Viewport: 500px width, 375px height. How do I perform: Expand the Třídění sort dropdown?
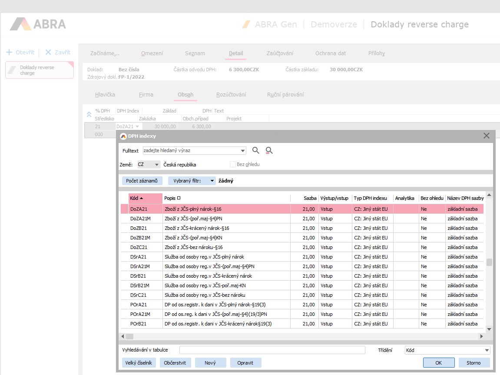point(487,350)
